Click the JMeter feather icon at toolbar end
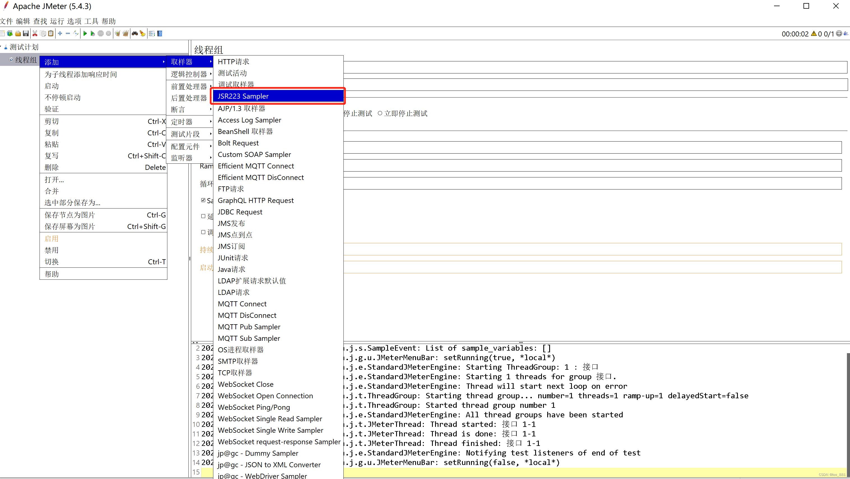 point(846,34)
